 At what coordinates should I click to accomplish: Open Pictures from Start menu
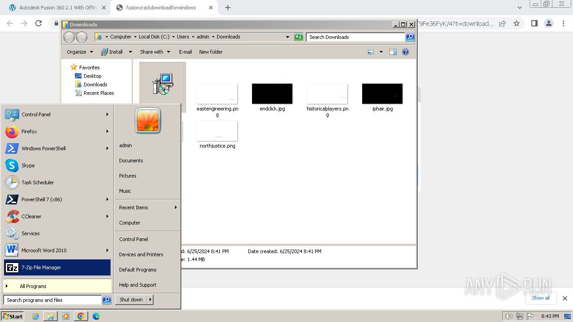(128, 176)
